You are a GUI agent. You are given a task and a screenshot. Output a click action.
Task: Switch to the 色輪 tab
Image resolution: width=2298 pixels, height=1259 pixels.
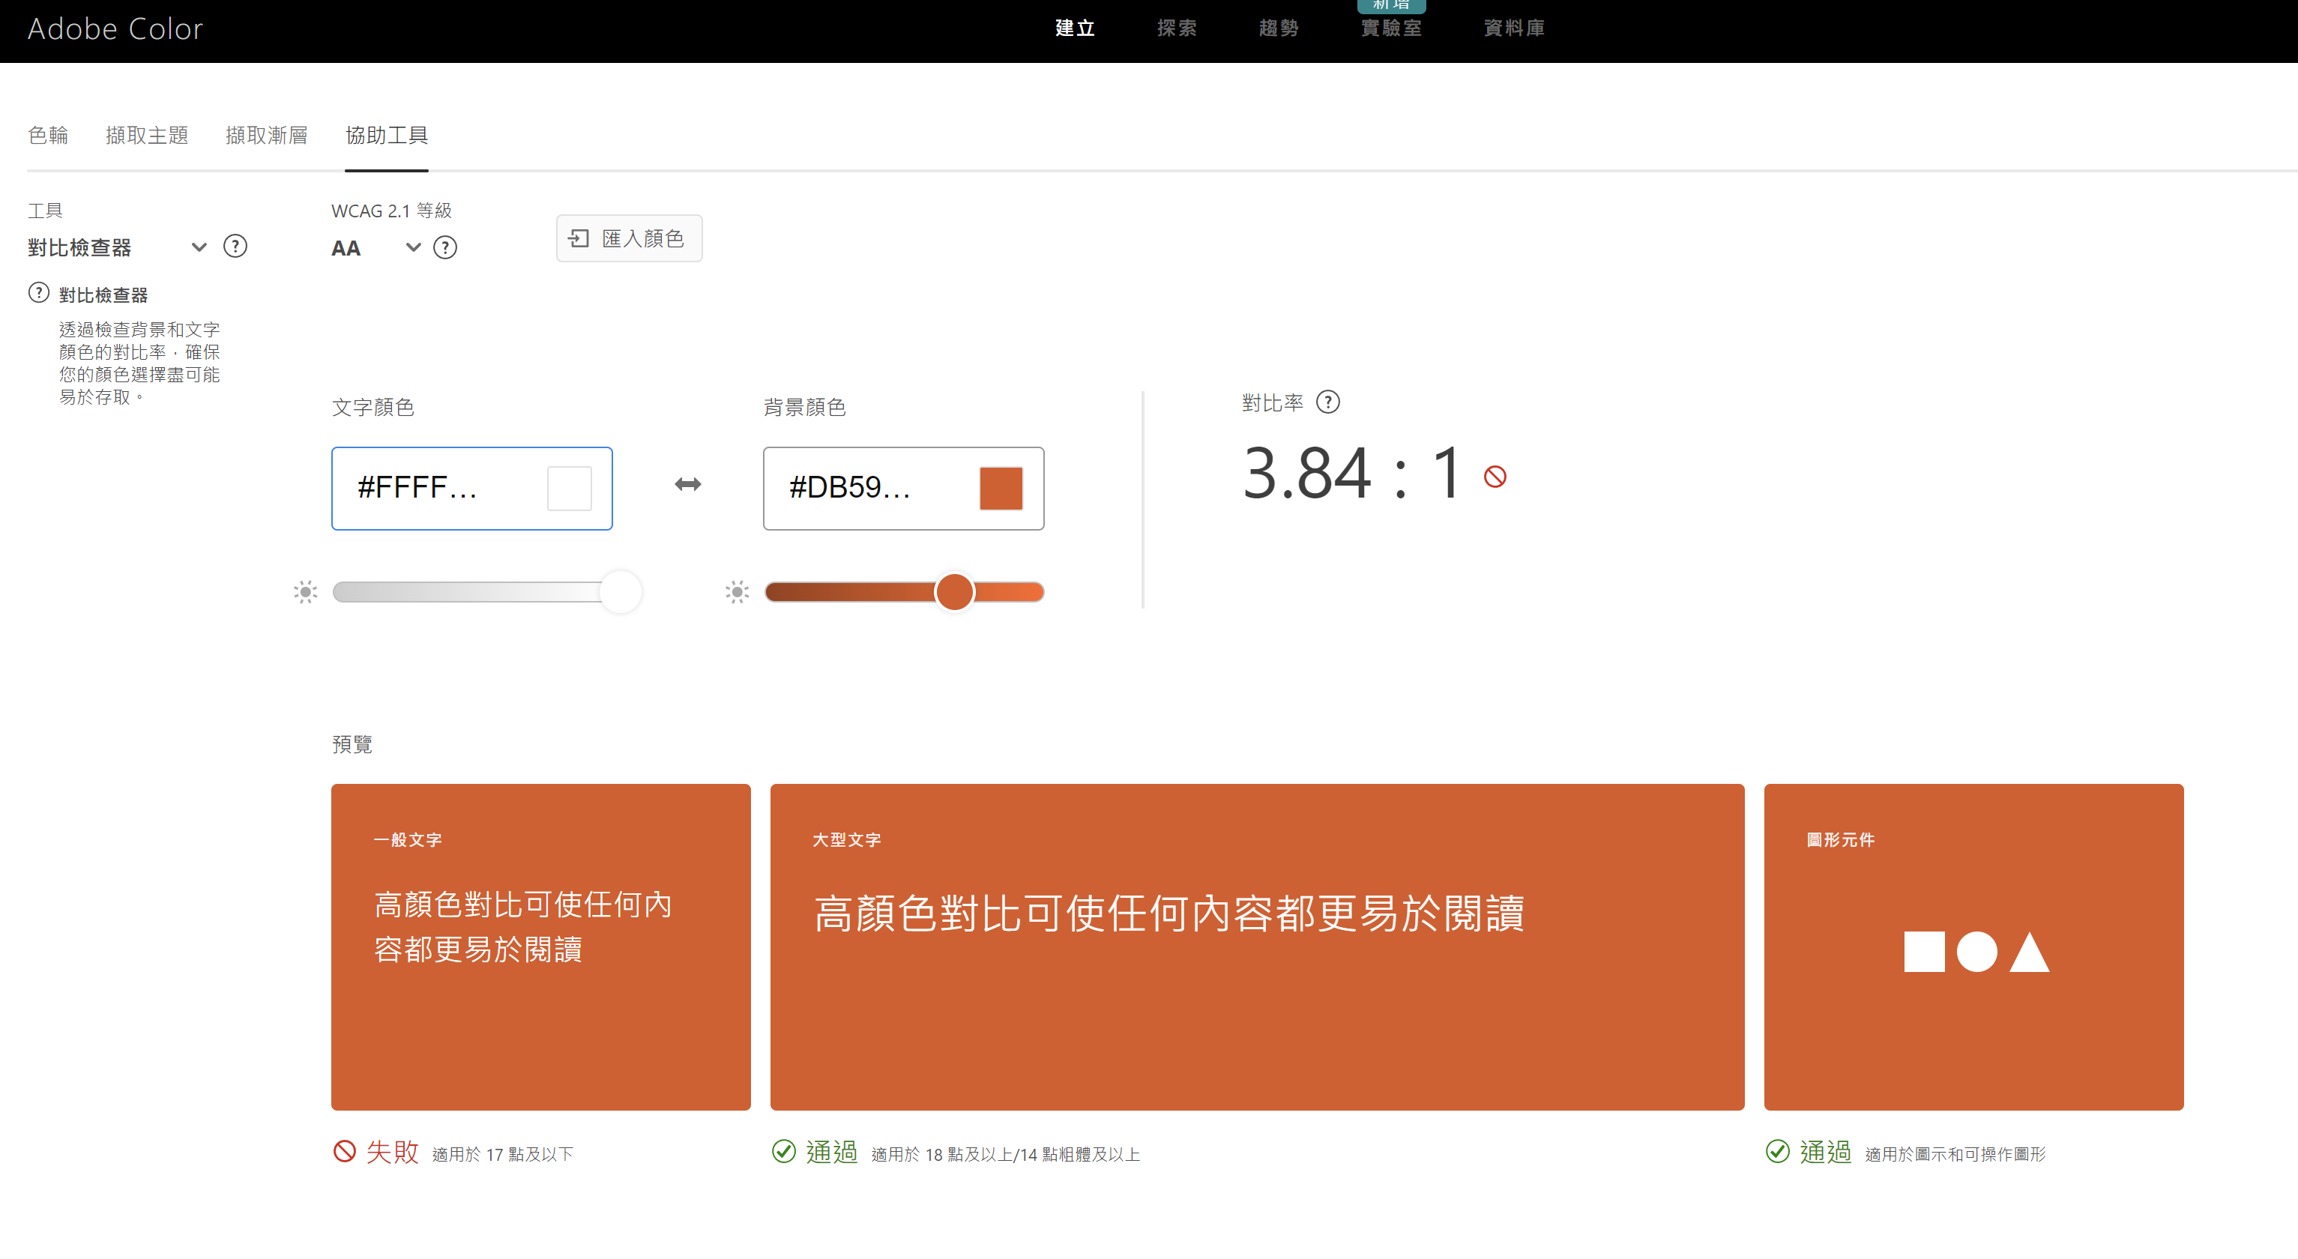tap(48, 136)
